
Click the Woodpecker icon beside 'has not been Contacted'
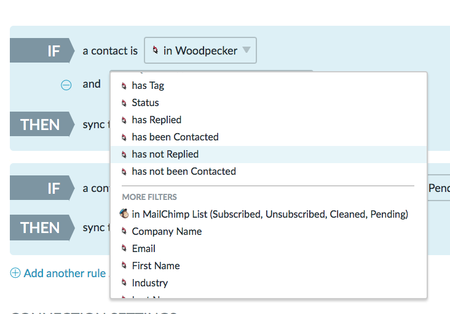coord(124,172)
